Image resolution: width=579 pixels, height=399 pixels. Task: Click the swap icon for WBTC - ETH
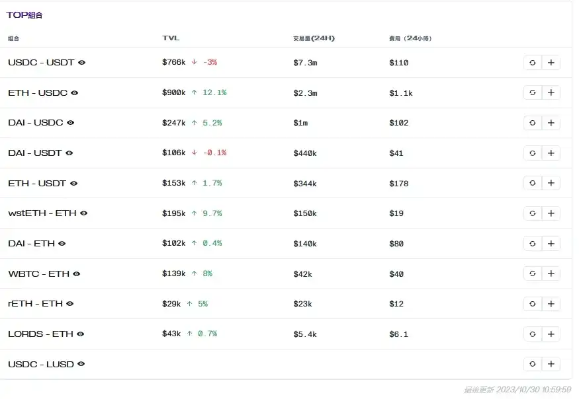point(533,273)
